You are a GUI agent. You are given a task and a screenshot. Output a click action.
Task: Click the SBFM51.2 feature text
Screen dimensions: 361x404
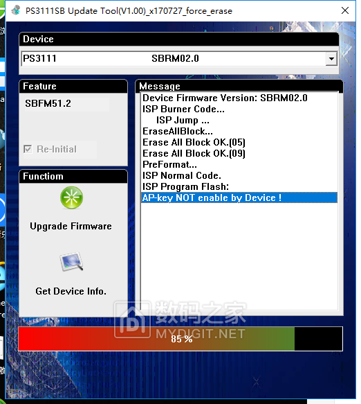click(48, 103)
